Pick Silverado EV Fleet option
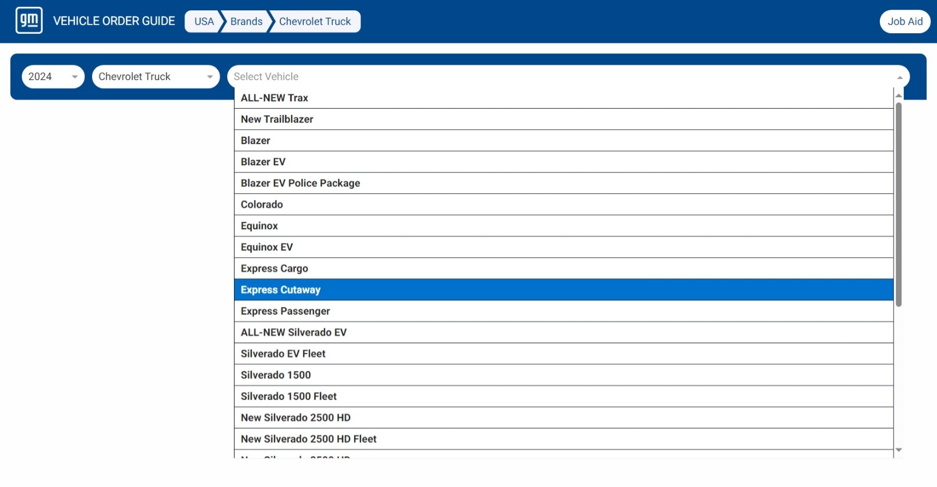This screenshot has width=937, height=487. [563, 354]
